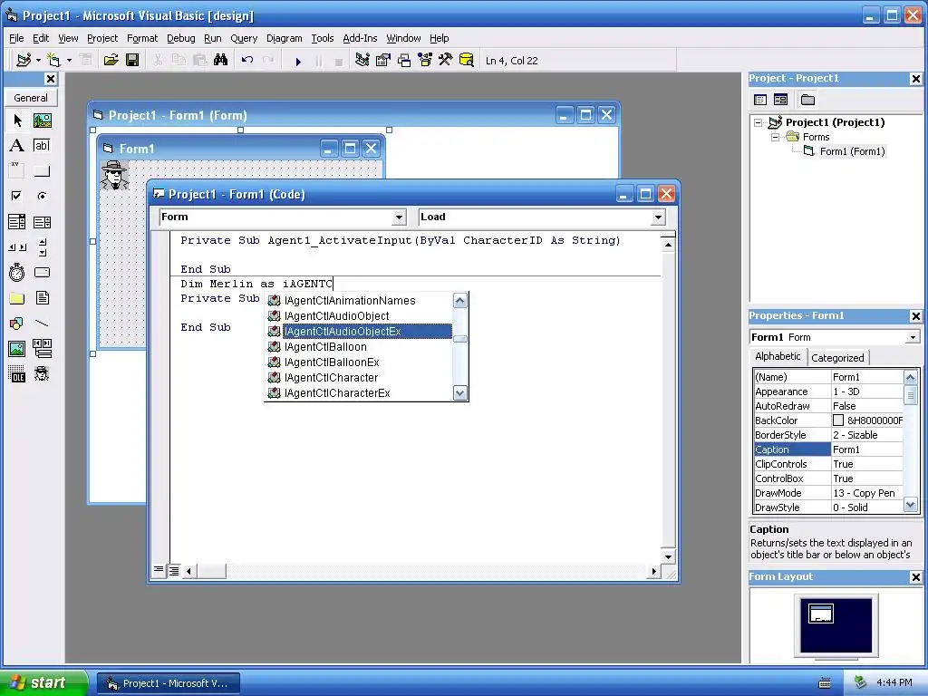Select the Agent control in toolbox
This screenshot has width=928, height=696.
tap(42, 374)
